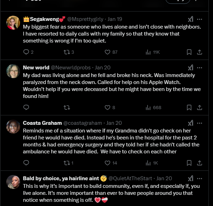The height and width of the screenshot is (206, 213).
Task: Click New world's profile avatar
Action: [x=13, y=71]
